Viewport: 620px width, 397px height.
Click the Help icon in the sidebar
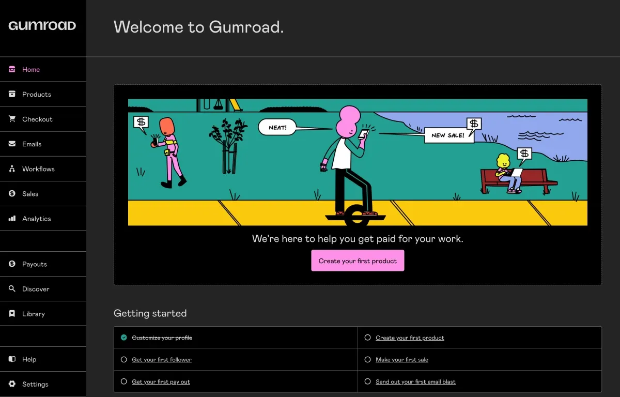12,359
